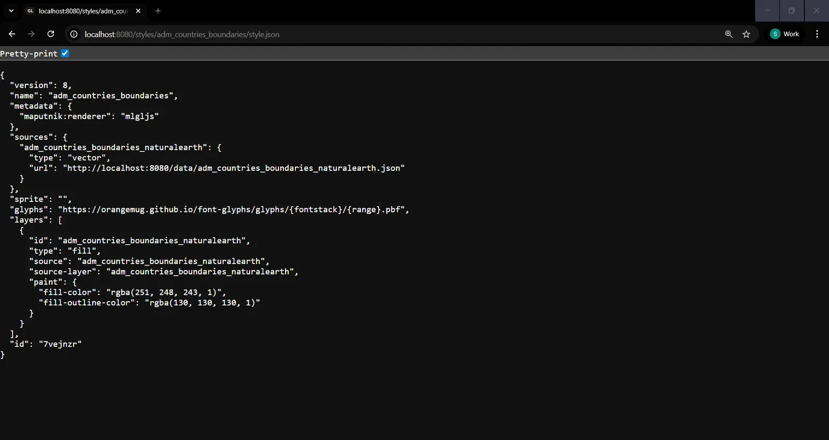829x440 pixels.
Task: Click the Pretty-print label text
Action: pyautogui.click(x=28, y=54)
